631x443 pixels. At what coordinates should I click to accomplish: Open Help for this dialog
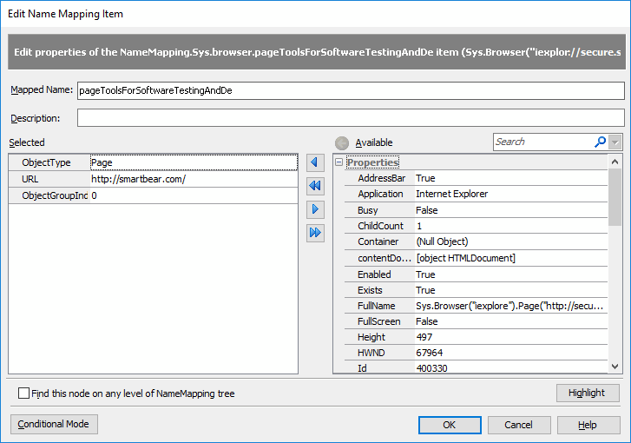588,425
